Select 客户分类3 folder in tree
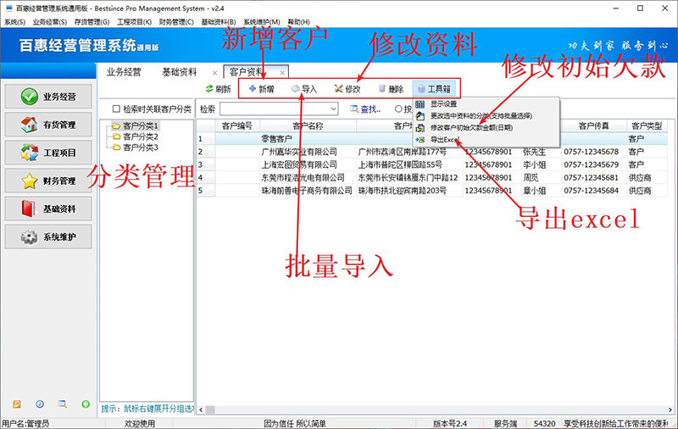The image size is (678, 429). pos(141,148)
